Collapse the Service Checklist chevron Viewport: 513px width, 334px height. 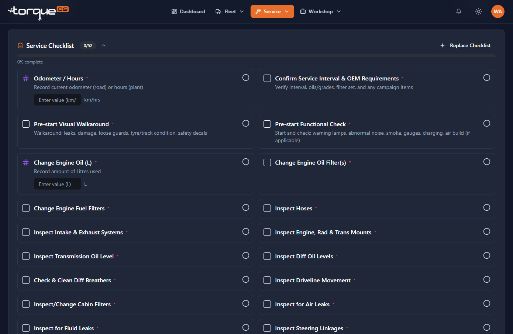tap(104, 46)
